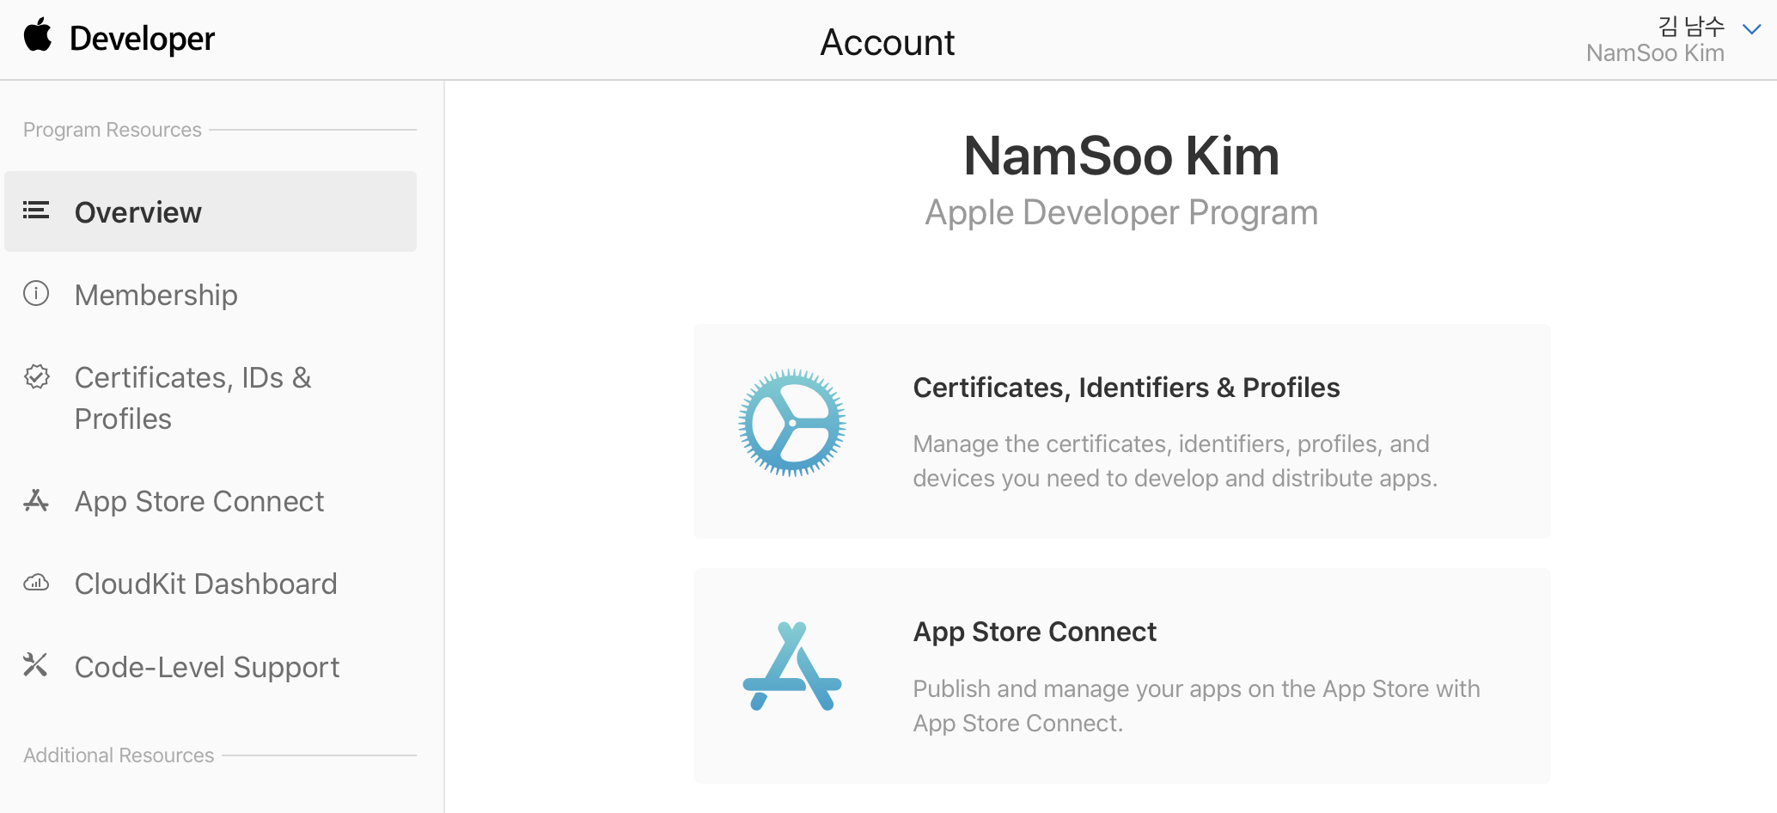Click the Membership info icon

pyautogui.click(x=36, y=294)
